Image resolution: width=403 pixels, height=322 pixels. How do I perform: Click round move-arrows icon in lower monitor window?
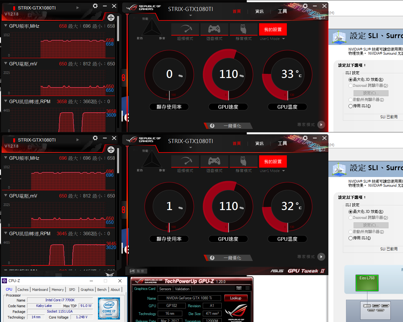pos(111,150)
